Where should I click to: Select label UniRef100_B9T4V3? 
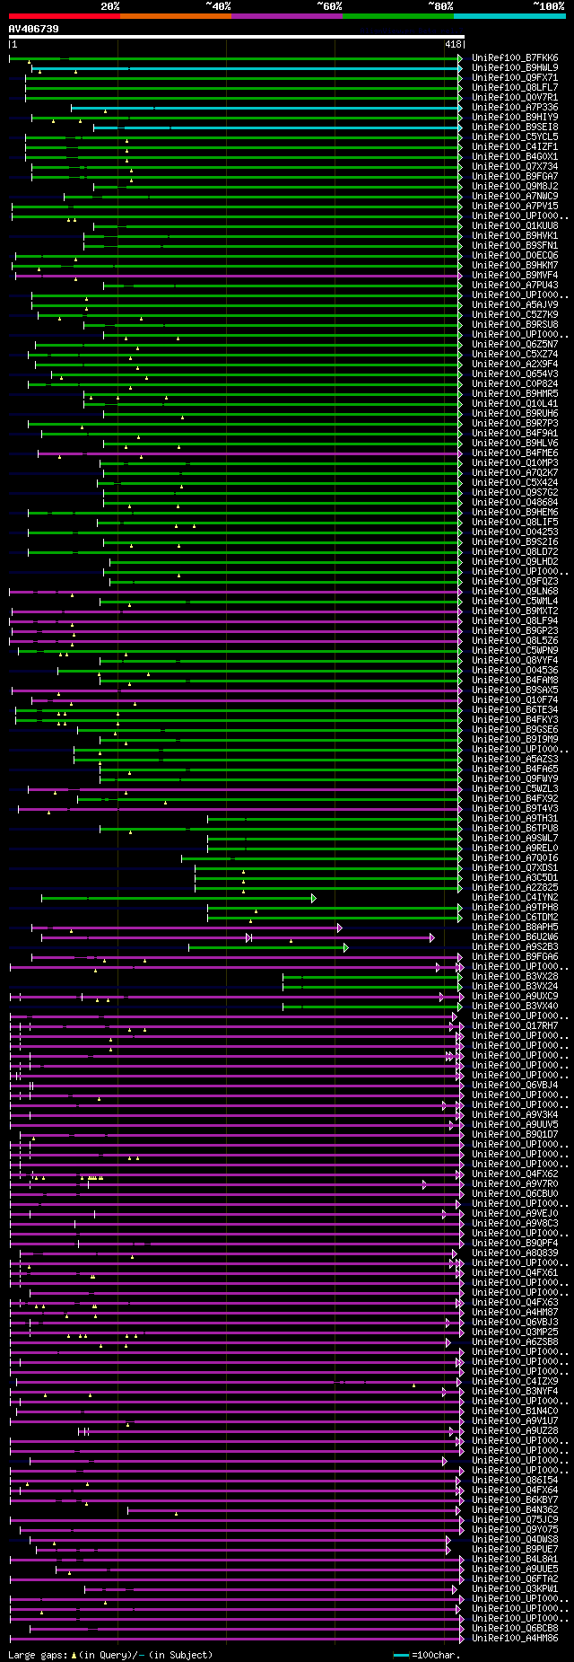(x=515, y=808)
